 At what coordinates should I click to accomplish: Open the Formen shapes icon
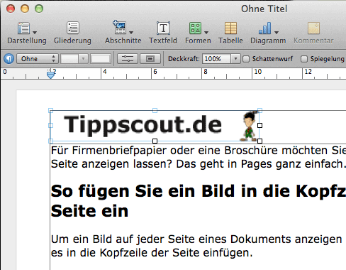(x=195, y=28)
